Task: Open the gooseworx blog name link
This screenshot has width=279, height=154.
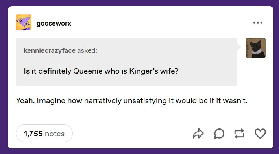Action: coord(54,23)
